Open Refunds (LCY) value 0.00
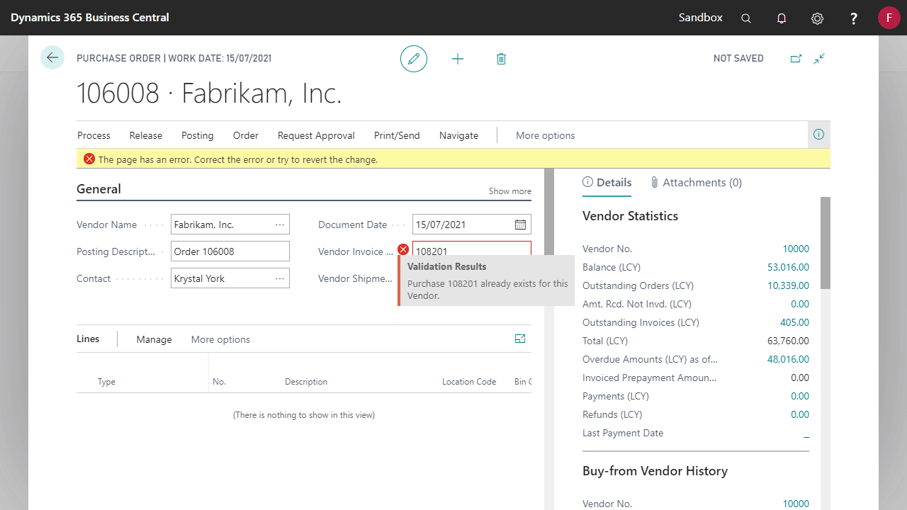 (x=800, y=414)
